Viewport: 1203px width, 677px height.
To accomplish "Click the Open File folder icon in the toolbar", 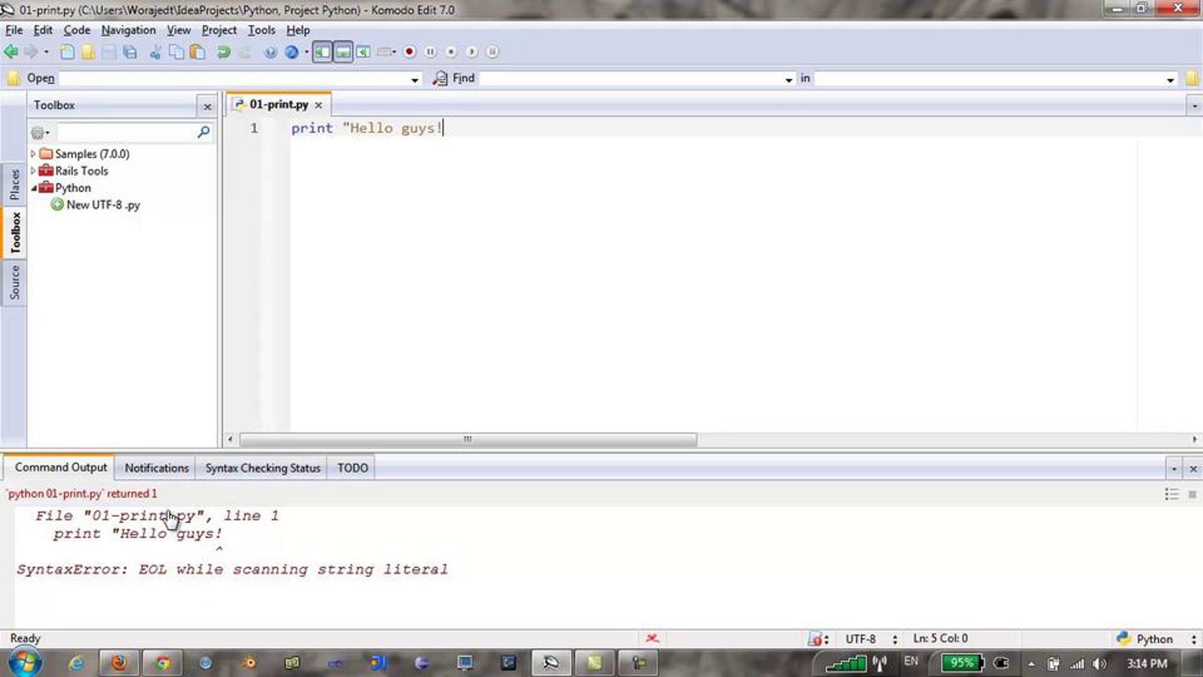I will 88,52.
